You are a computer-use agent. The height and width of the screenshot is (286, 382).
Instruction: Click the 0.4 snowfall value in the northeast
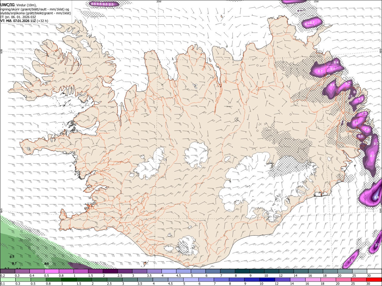tap(336, 62)
